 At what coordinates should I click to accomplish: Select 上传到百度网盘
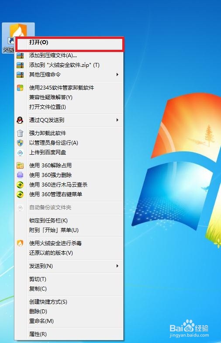point(69,152)
